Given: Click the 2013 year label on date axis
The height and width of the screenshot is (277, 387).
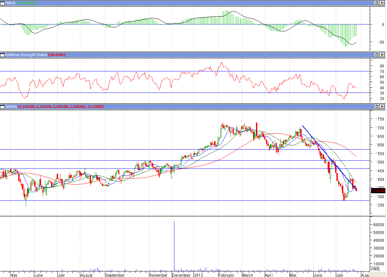Looking at the screenshot, I should tap(198, 275).
